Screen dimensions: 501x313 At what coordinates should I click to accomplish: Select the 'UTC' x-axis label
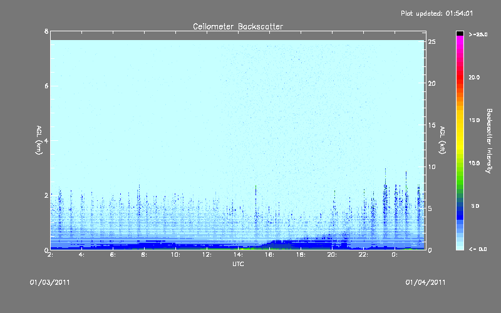[238, 264]
